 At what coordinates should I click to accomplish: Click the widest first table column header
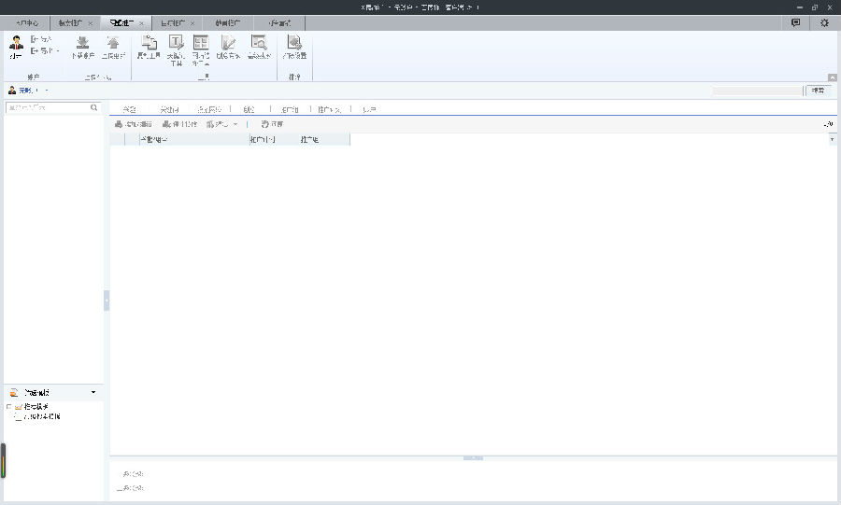(194, 139)
